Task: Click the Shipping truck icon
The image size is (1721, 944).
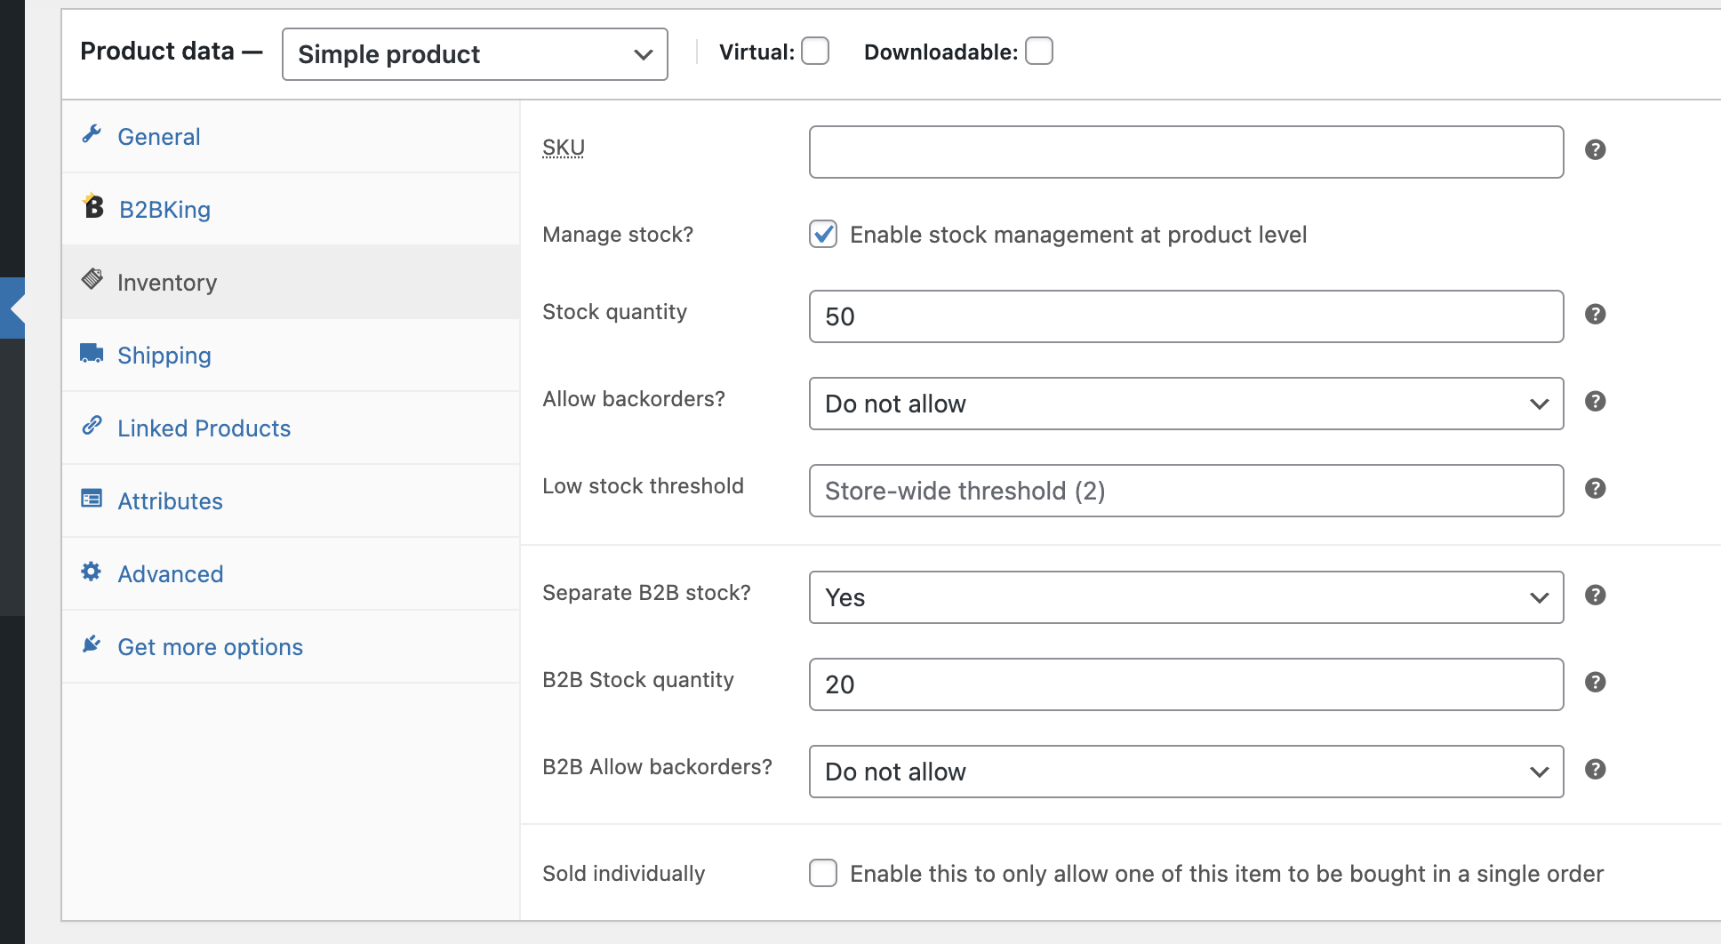Action: [x=93, y=353]
